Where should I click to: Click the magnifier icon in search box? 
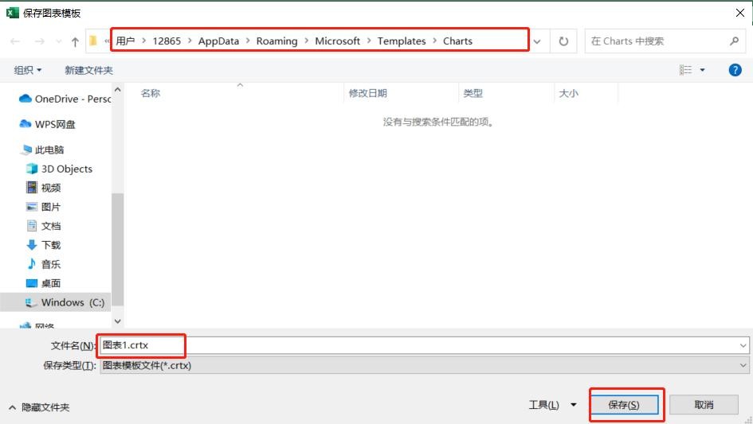pos(734,41)
